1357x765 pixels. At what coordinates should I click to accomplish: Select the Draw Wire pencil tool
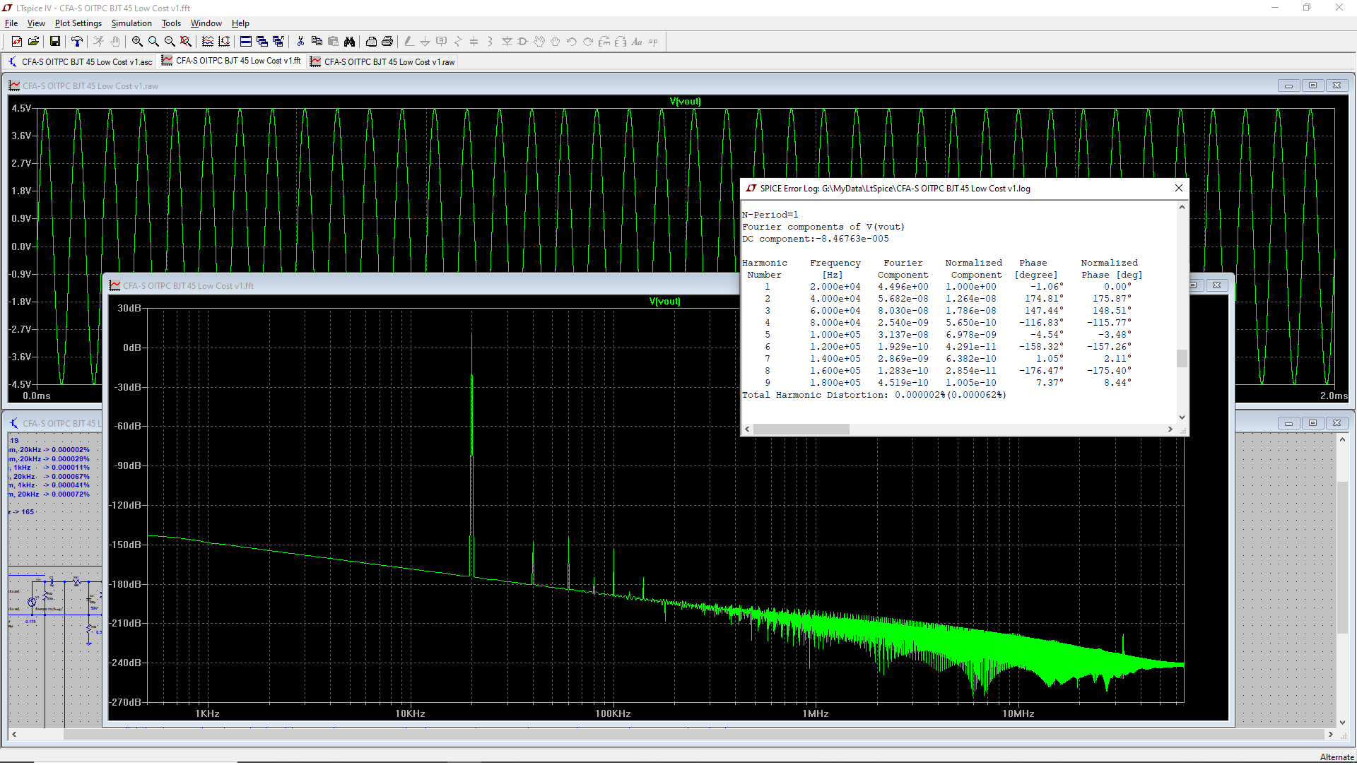pos(409,42)
